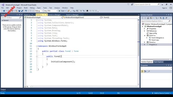
Task: Collapse the Form1.cs tree node
Action: [145, 36]
